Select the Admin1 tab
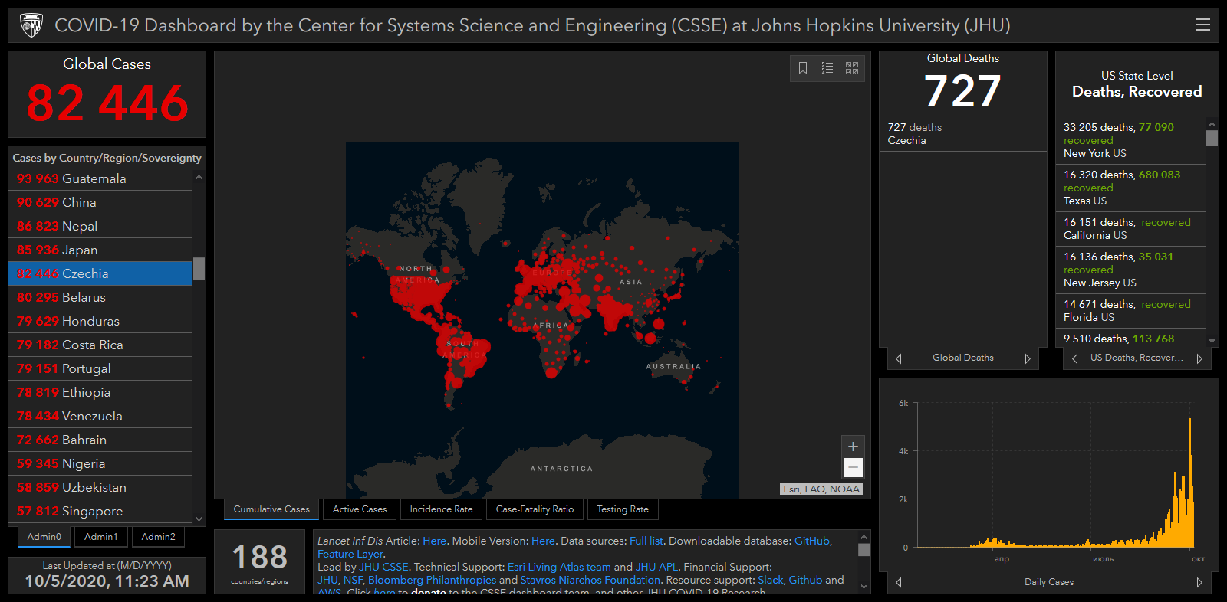This screenshot has height=602, width=1227. click(101, 537)
